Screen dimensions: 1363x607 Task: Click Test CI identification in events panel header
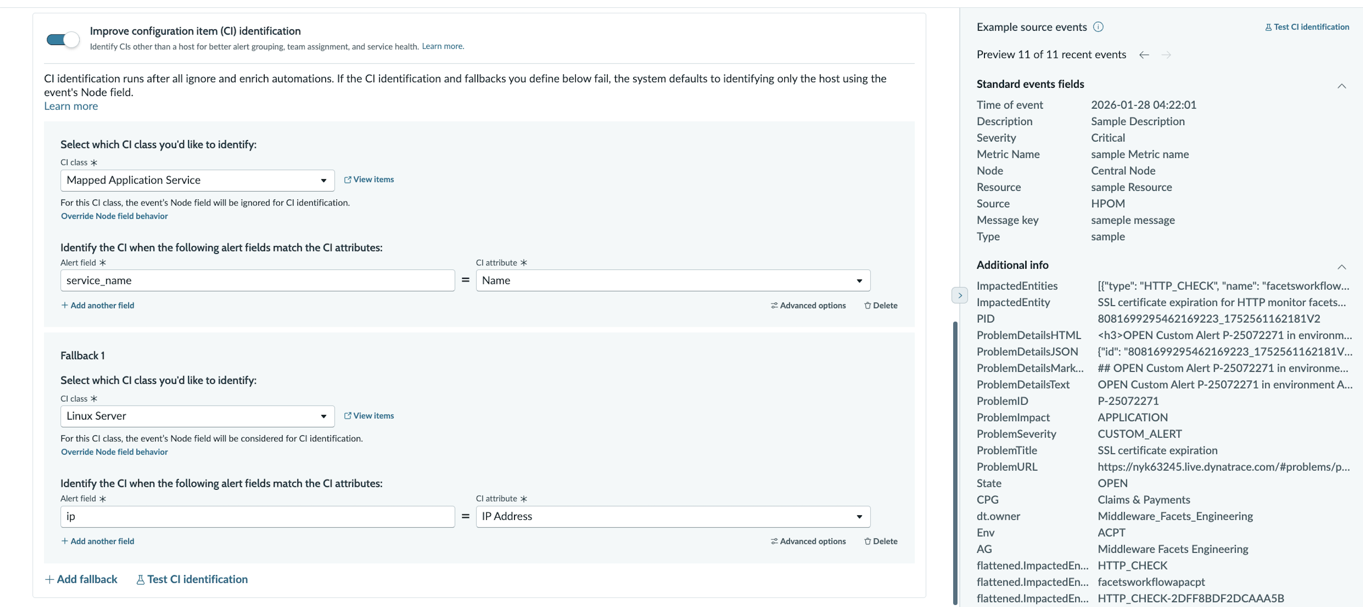1307,27
